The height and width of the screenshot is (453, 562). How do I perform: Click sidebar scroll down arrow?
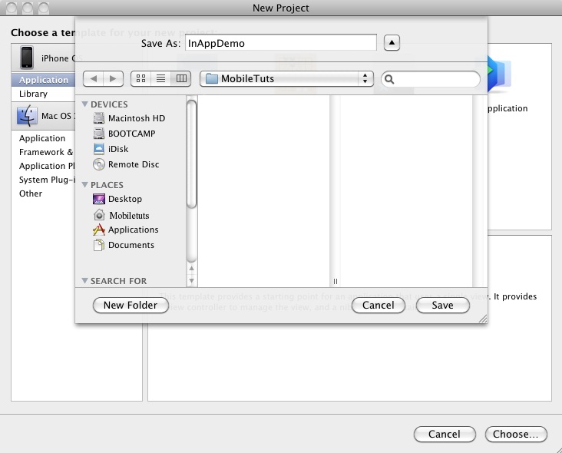(x=191, y=280)
